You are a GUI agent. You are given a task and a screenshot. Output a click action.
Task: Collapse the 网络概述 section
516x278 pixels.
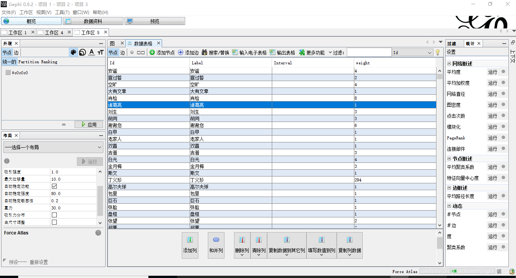(x=449, y=64)
